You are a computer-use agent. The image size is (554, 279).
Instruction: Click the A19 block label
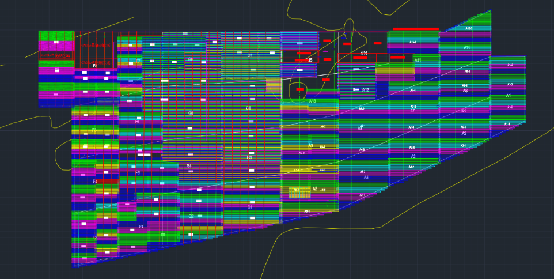tap(467, 47)
